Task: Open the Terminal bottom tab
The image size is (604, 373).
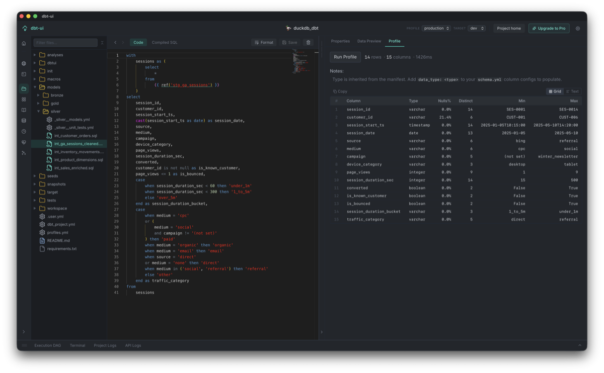Action: 78,345
